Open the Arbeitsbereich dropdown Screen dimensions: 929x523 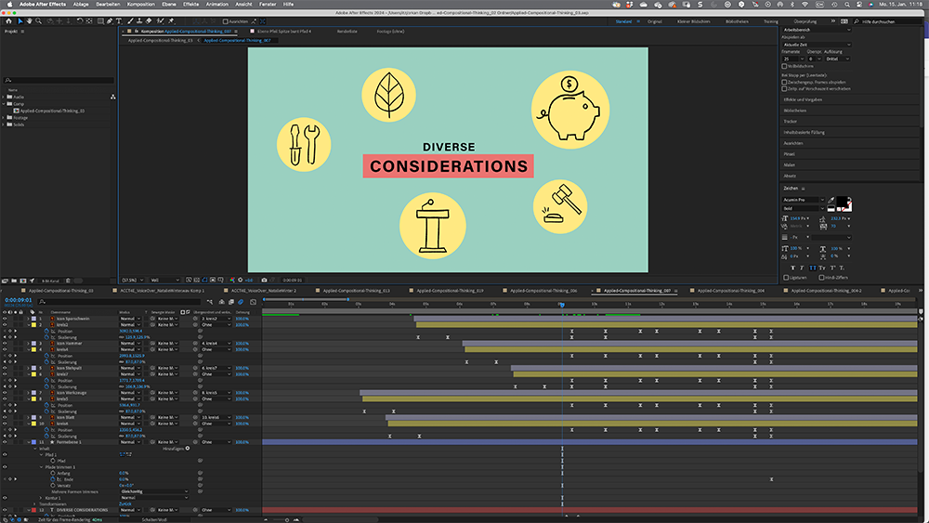click(x=817, y=30)
